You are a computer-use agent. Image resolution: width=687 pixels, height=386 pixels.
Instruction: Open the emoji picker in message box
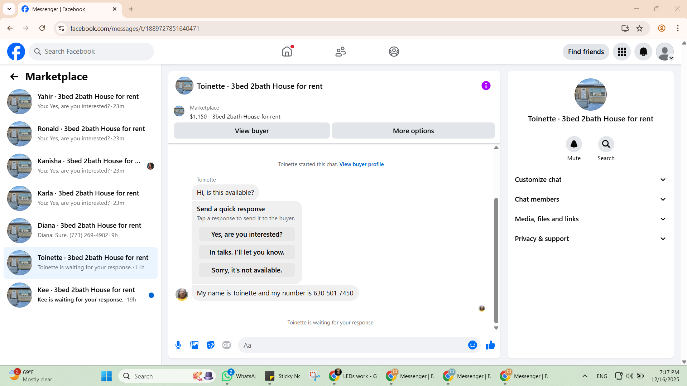click(472, 345)
